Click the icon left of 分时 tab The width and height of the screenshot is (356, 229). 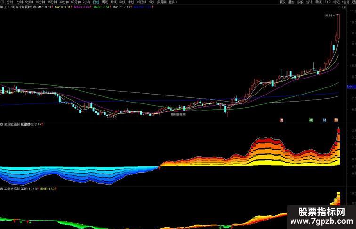(x=3, y=2)
